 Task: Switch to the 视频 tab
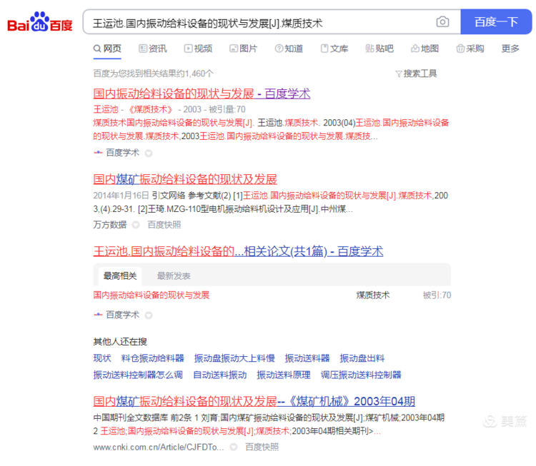pos(198,49)
